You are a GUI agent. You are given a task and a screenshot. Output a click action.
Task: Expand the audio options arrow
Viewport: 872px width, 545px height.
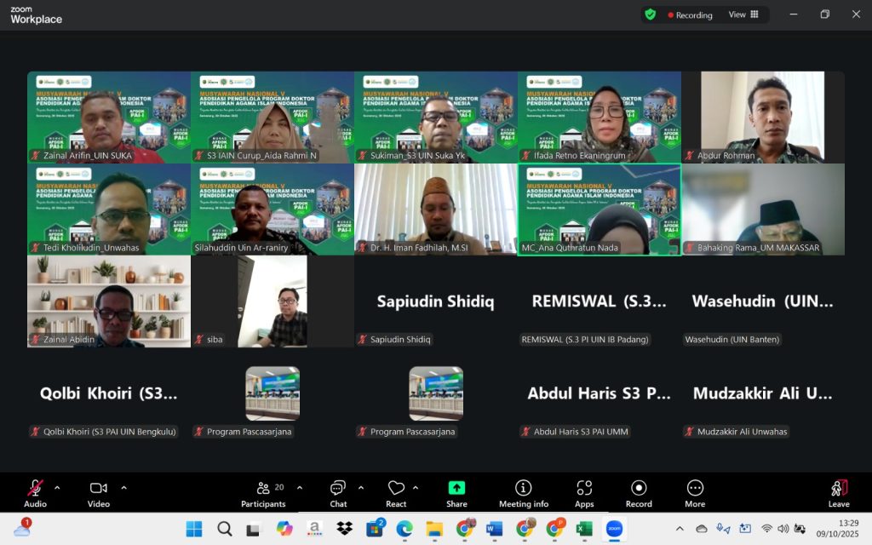pyautogui.click(x=57, y=488)
